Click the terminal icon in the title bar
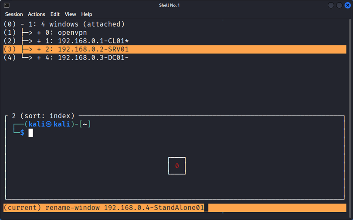353x220 pixels. [7, 5]
